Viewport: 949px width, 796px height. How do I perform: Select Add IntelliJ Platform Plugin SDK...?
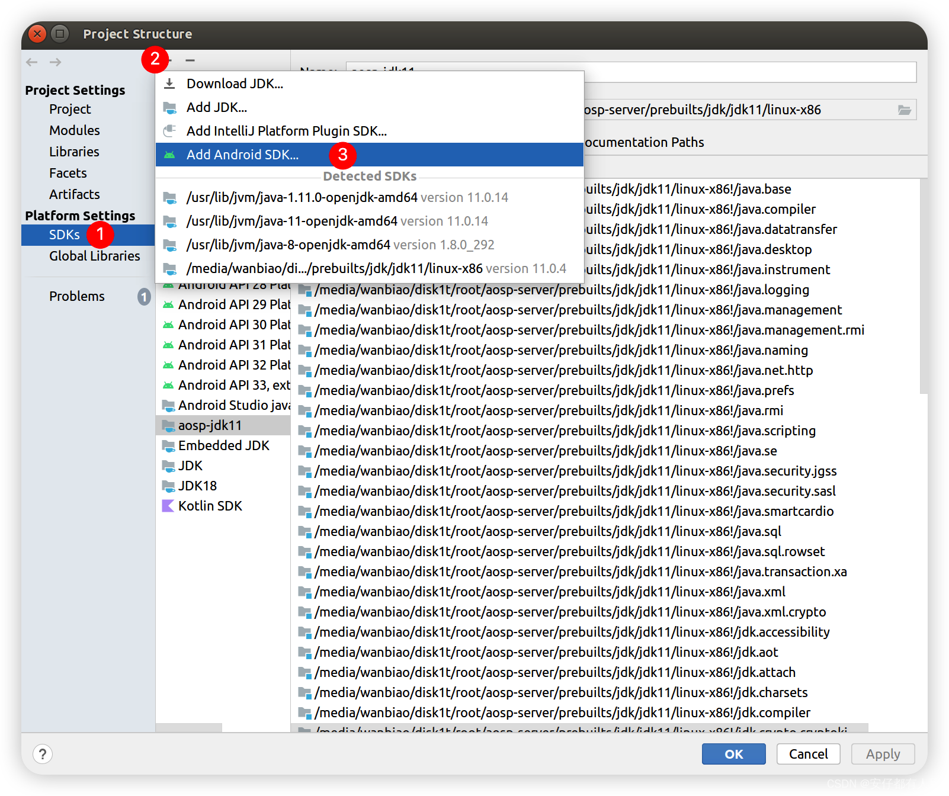point(370,131)
